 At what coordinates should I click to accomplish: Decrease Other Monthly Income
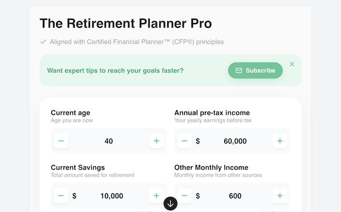[x=185, y=196]
